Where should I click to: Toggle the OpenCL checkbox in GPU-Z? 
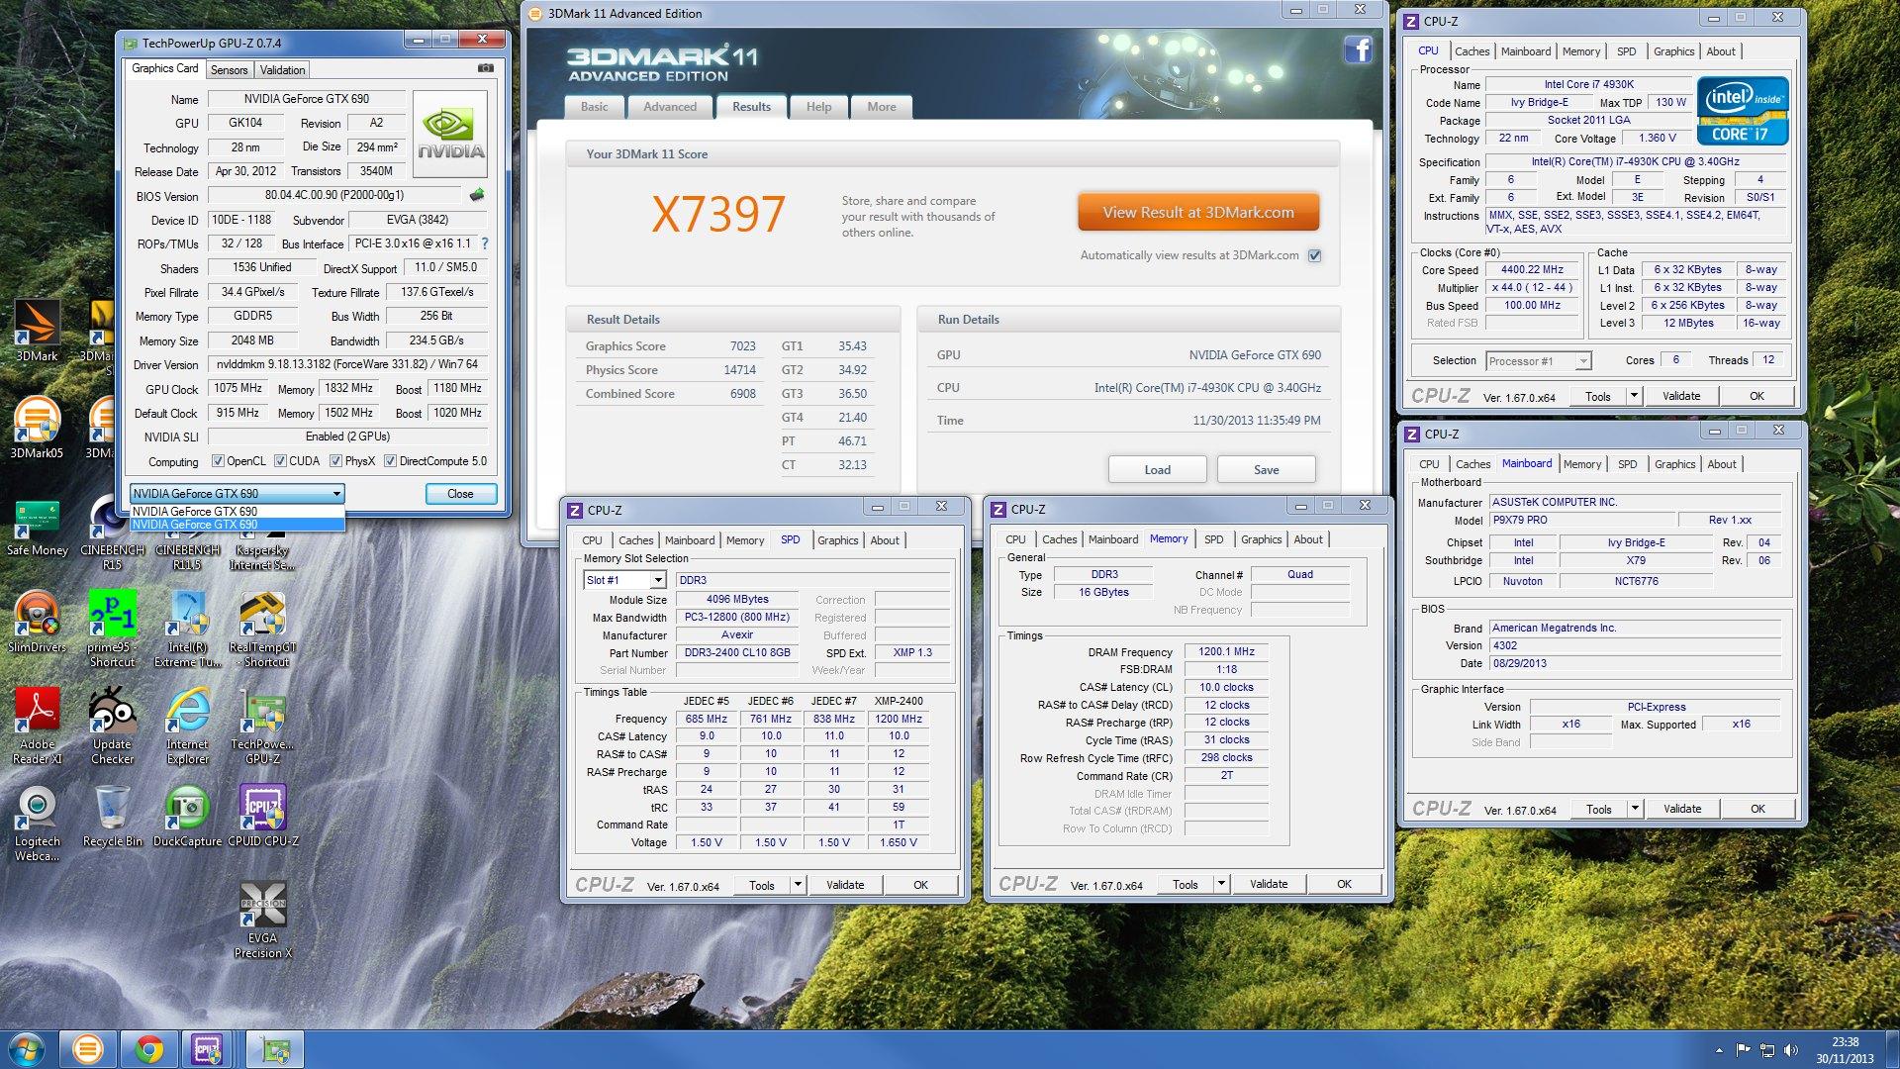218,461
